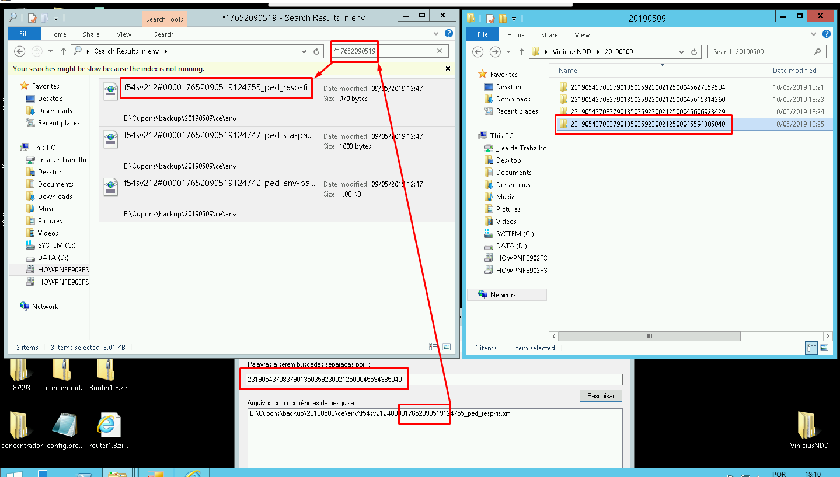Dismiss the yellow index warning bar

448,69
